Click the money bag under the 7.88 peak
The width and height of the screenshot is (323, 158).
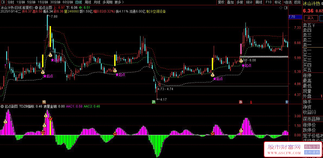click(x=51, y=55)
